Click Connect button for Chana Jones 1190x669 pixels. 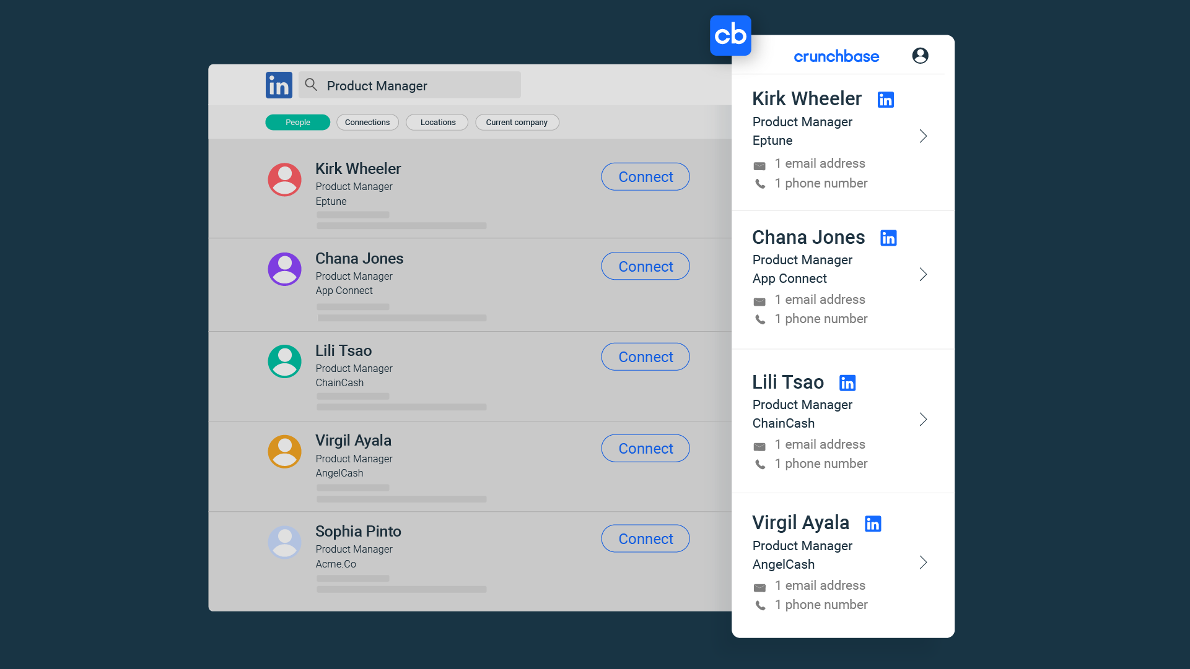tap(645, 266)
